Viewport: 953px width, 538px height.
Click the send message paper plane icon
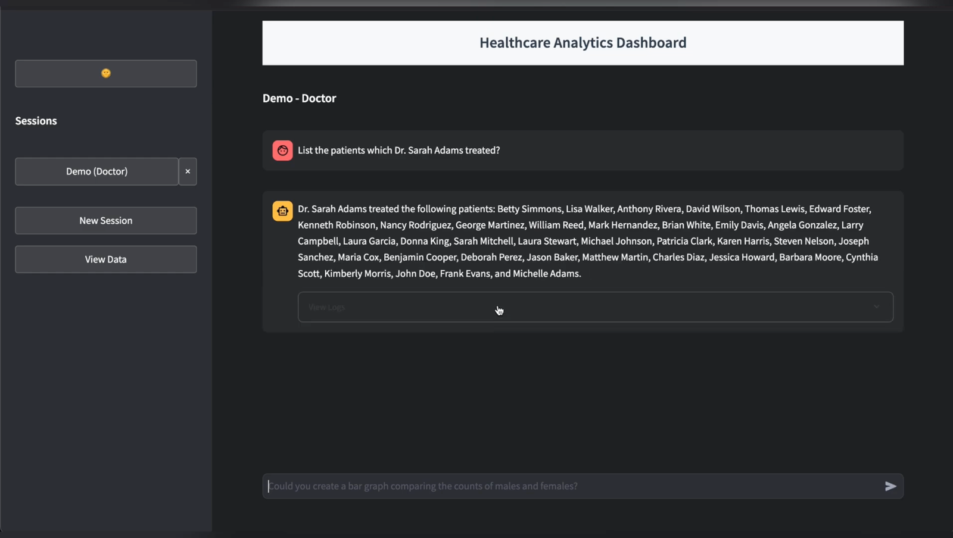(890, 486)
